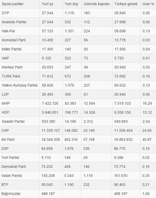
Task: Select Demokrat Parti Yurt içi value 75.202
Action: click(x=47, y=167)
